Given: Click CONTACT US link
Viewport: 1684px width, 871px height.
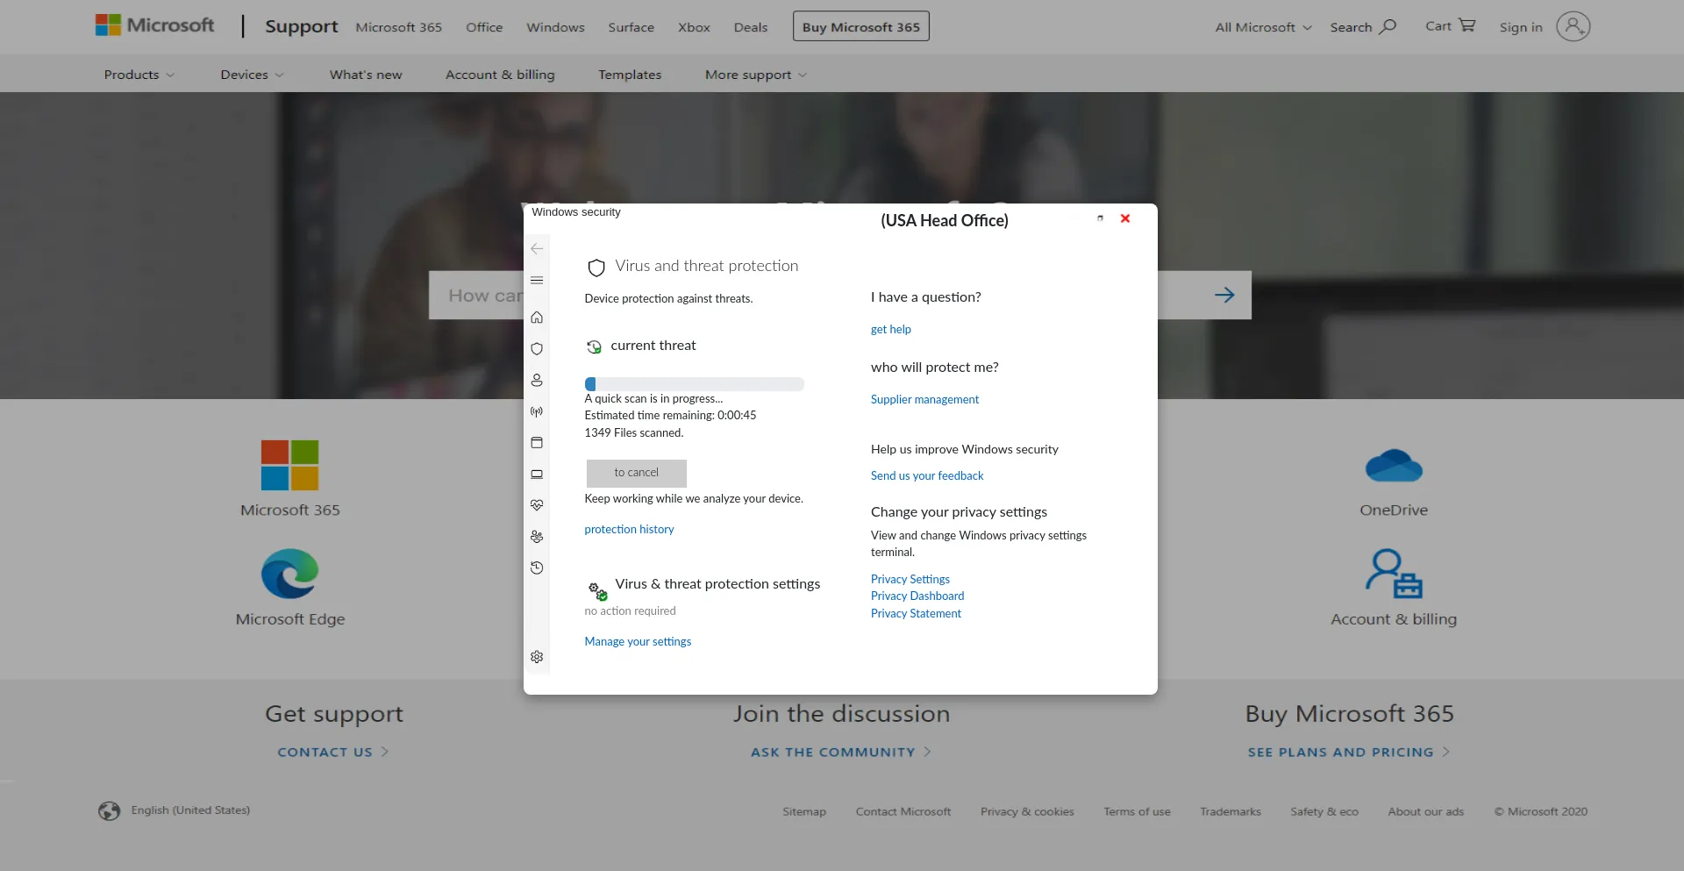Looking at the screenshot, I should (333, 753).
